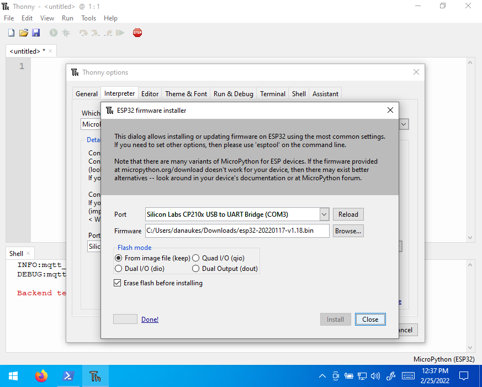Click the Close button in firmware installer
This screenshot has height=387, width=482.
370,319
